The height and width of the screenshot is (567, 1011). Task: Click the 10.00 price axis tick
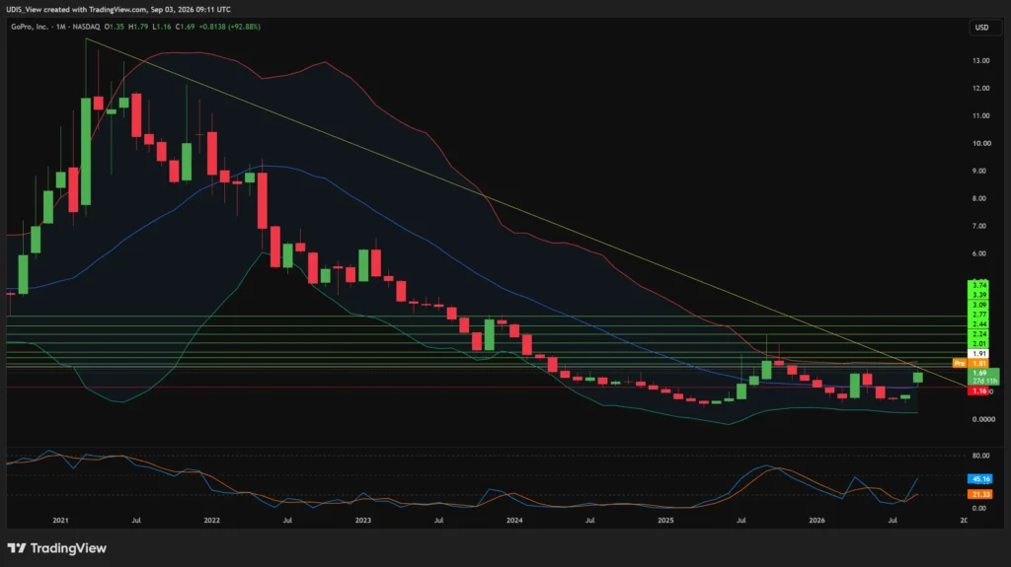(x=980, y=144)
